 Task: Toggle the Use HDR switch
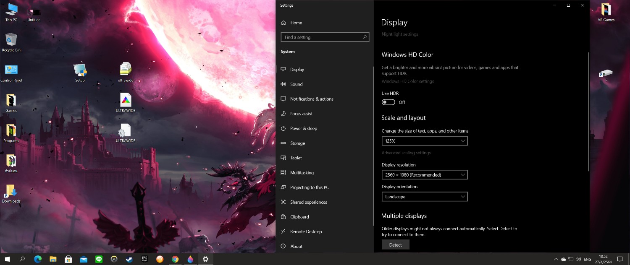388,102
